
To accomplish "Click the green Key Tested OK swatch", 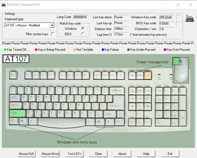I will [x=5, y=50].
